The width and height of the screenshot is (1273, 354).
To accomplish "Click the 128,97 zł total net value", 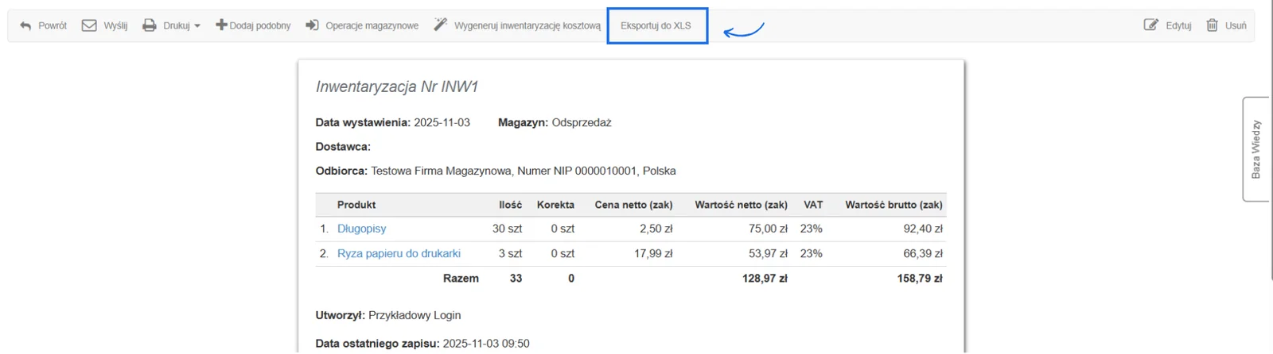I will (765, 279).
